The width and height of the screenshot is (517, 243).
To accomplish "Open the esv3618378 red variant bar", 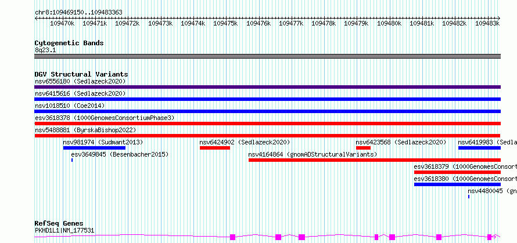I will pyautogui.click(x=267, y=124).
